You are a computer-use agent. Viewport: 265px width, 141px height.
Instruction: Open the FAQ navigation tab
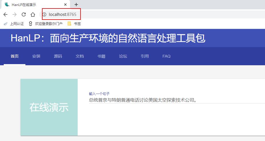pyautogui.click(x=166, y=56)
